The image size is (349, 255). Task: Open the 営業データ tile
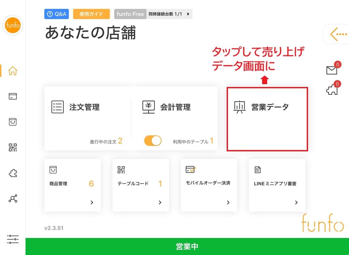tap(268, 118)
